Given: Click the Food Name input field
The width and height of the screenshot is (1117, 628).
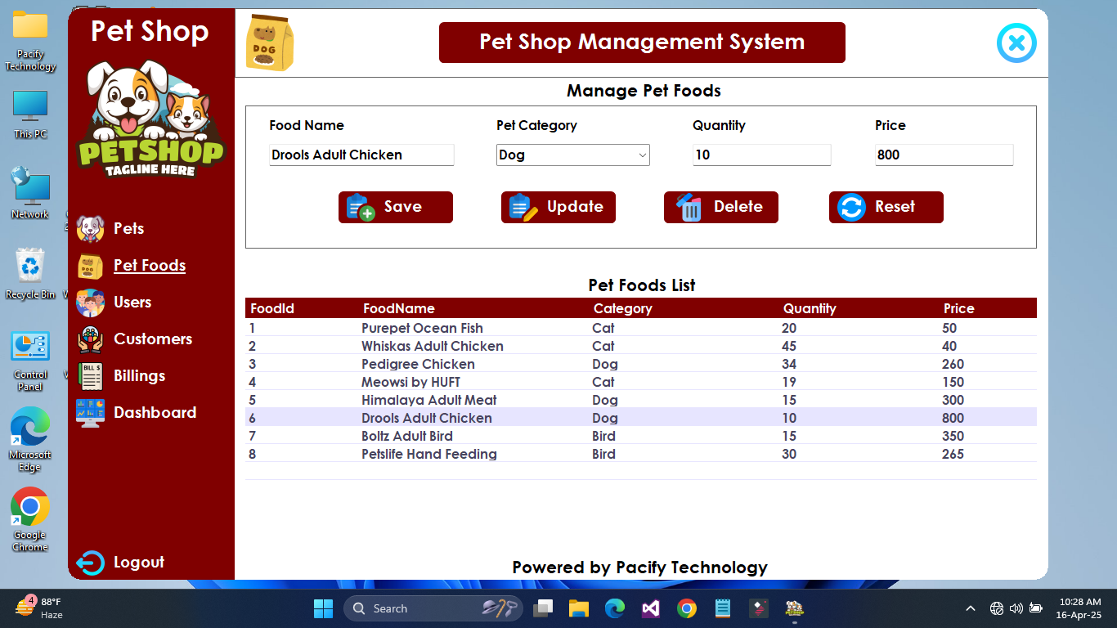Looking at the screenshot, I should 361,155.
